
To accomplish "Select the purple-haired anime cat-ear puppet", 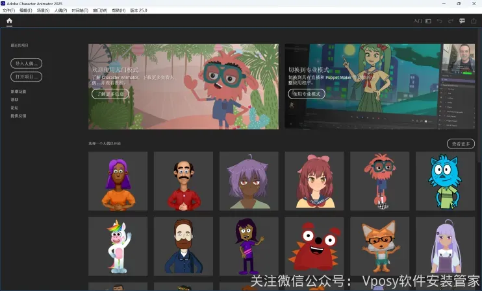I will click(249, 181).
